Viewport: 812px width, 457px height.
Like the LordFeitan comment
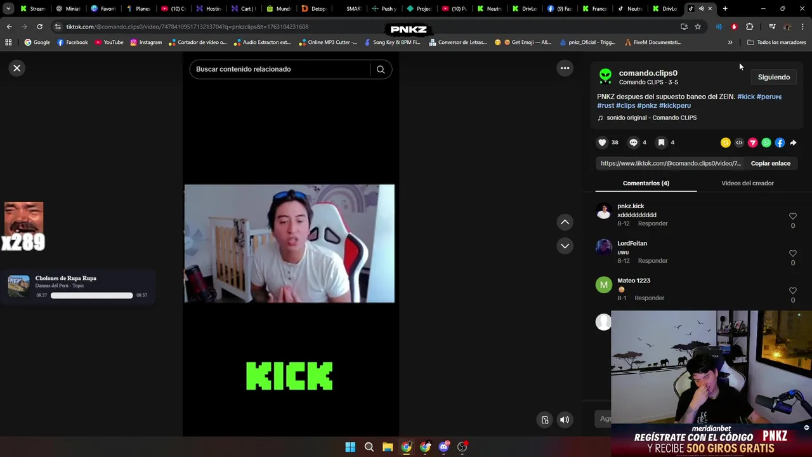(792, 253)
